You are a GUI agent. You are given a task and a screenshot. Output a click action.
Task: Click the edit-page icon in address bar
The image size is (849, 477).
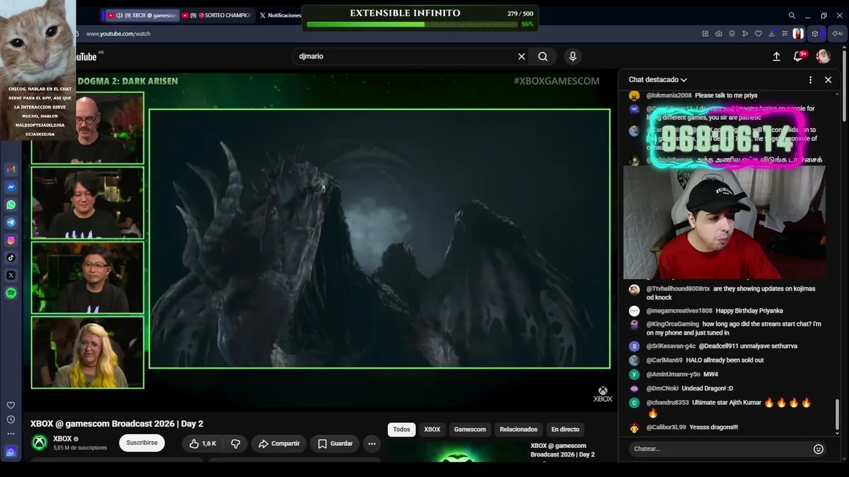coord(705,34)
